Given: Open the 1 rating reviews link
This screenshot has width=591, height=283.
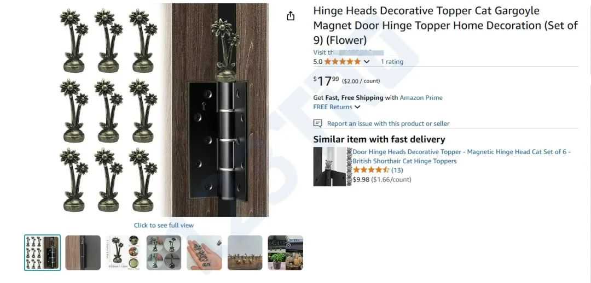Looking at the screenshot, I should click(392, 62).
